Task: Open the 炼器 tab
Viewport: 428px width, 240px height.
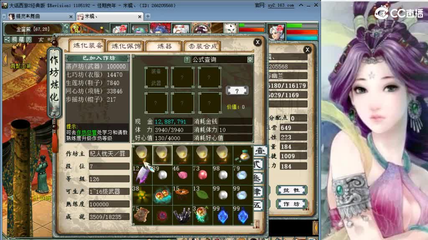Action: 164,46
